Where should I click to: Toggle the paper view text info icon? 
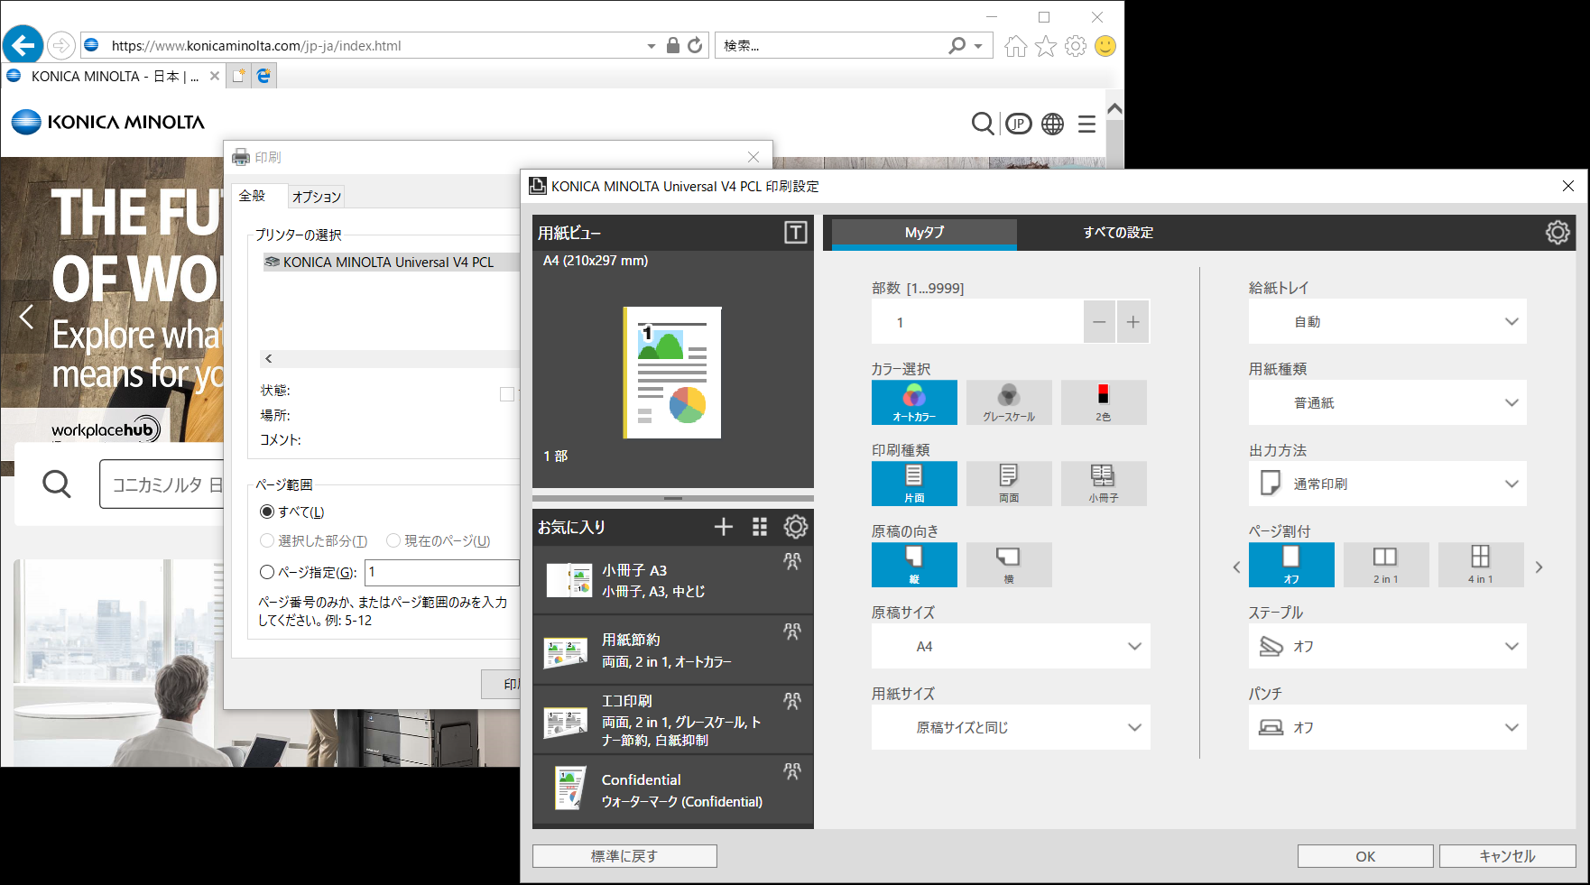tap(795, 233)
